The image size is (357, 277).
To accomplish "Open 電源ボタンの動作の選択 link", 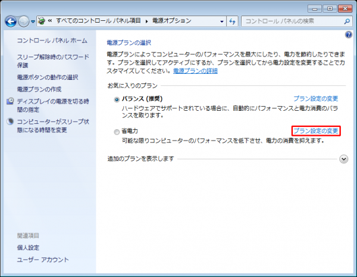I will click(48, 77).
